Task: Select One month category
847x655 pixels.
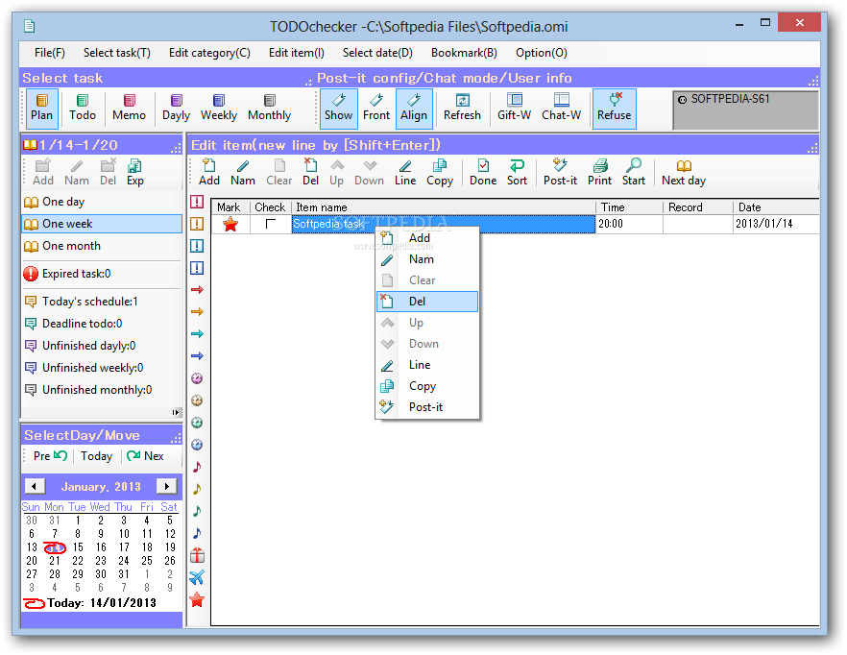Action: [102, 246]
